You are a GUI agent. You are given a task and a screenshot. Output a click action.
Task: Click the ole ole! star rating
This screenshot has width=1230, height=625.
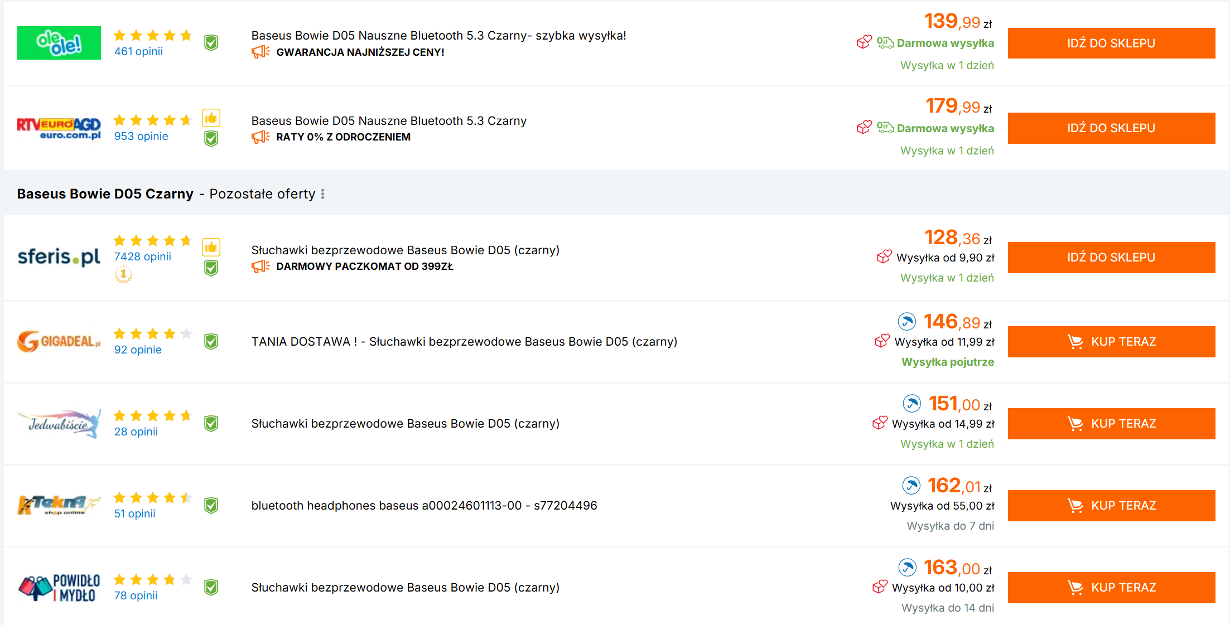(x=153, y=36)
